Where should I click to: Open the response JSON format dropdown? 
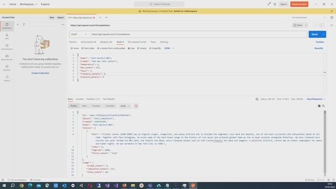pyautogui.click(x=125, y=106)
